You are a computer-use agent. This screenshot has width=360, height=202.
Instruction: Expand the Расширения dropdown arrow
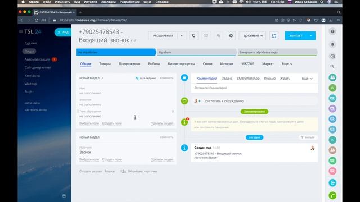coord(182,36)
